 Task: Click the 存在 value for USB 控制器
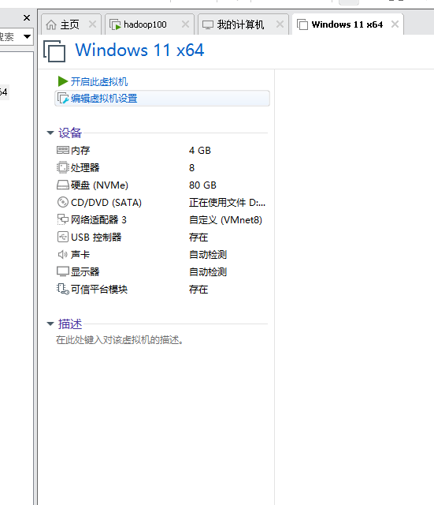(x=198, y=238)
